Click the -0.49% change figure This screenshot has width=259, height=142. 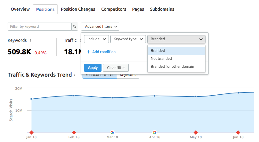40,53
